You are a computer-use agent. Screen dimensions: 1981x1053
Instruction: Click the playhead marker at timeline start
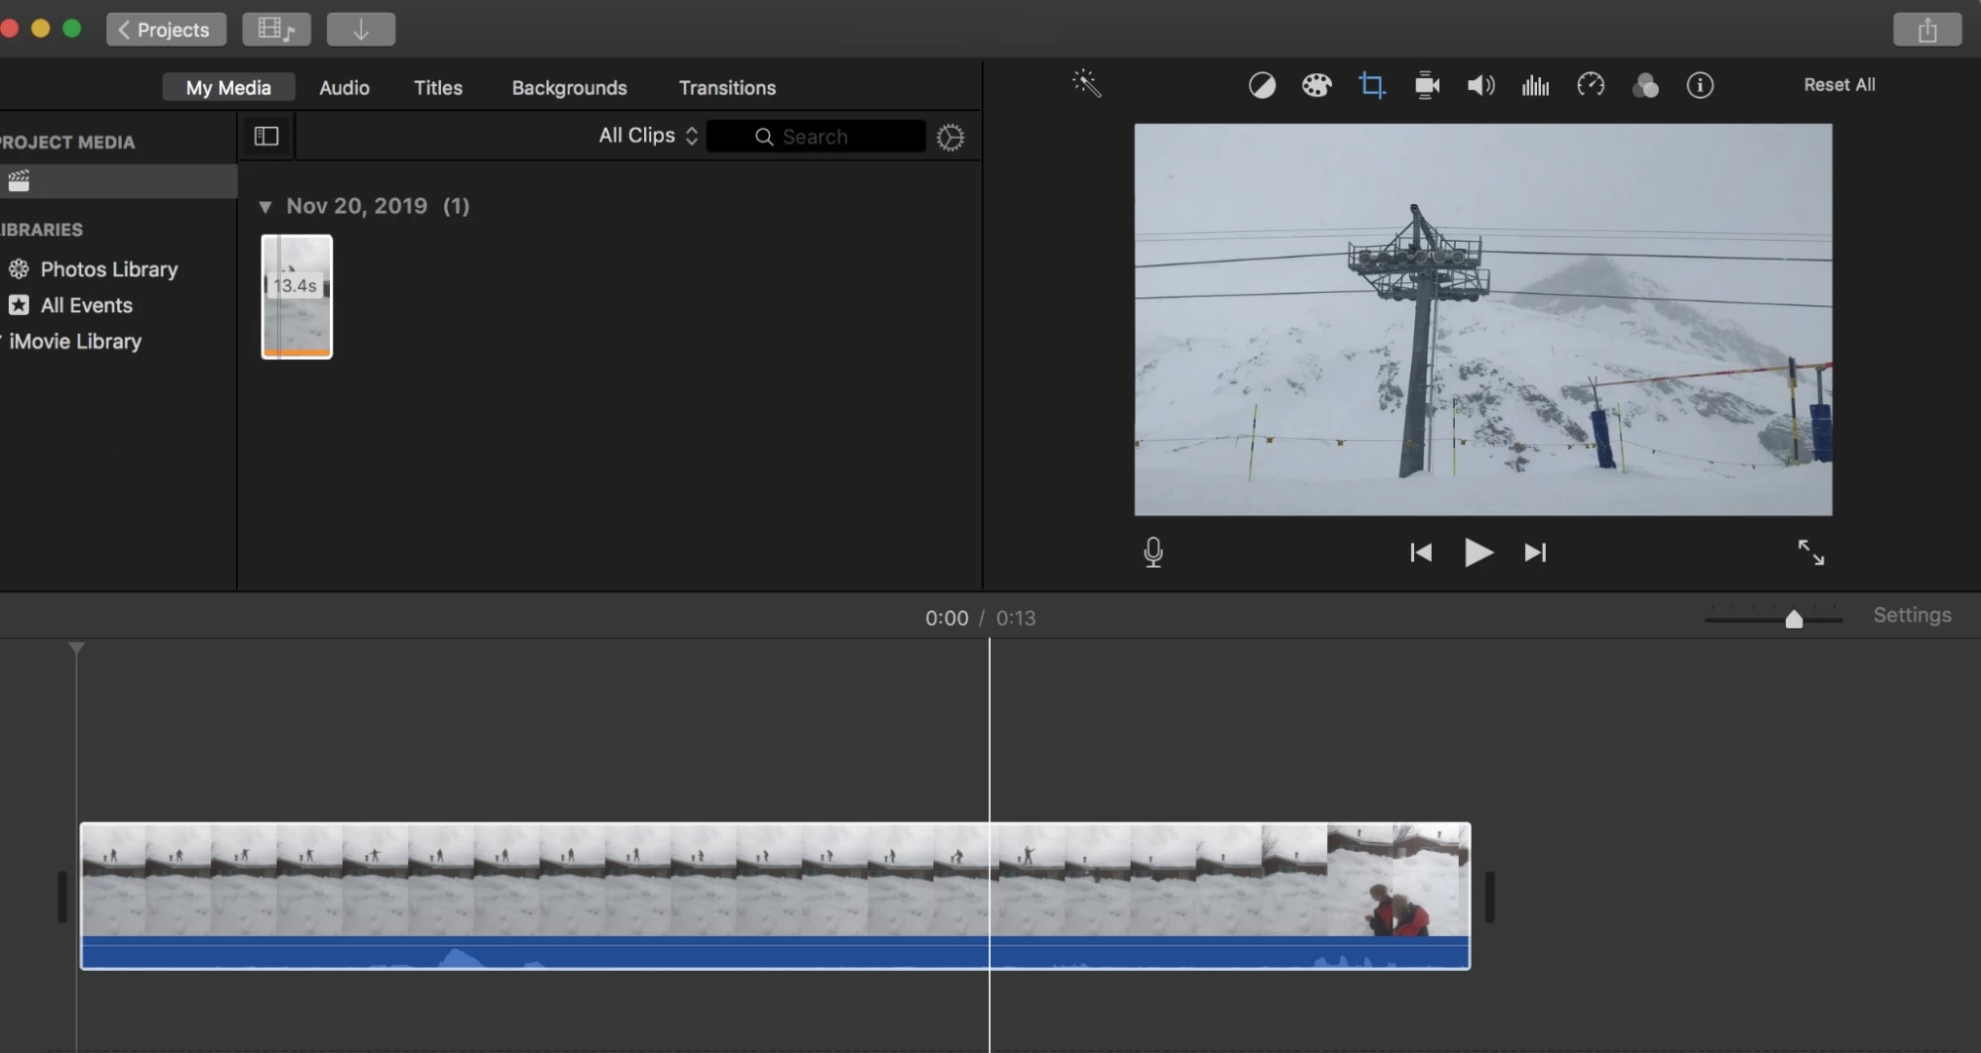click(76, 648)
